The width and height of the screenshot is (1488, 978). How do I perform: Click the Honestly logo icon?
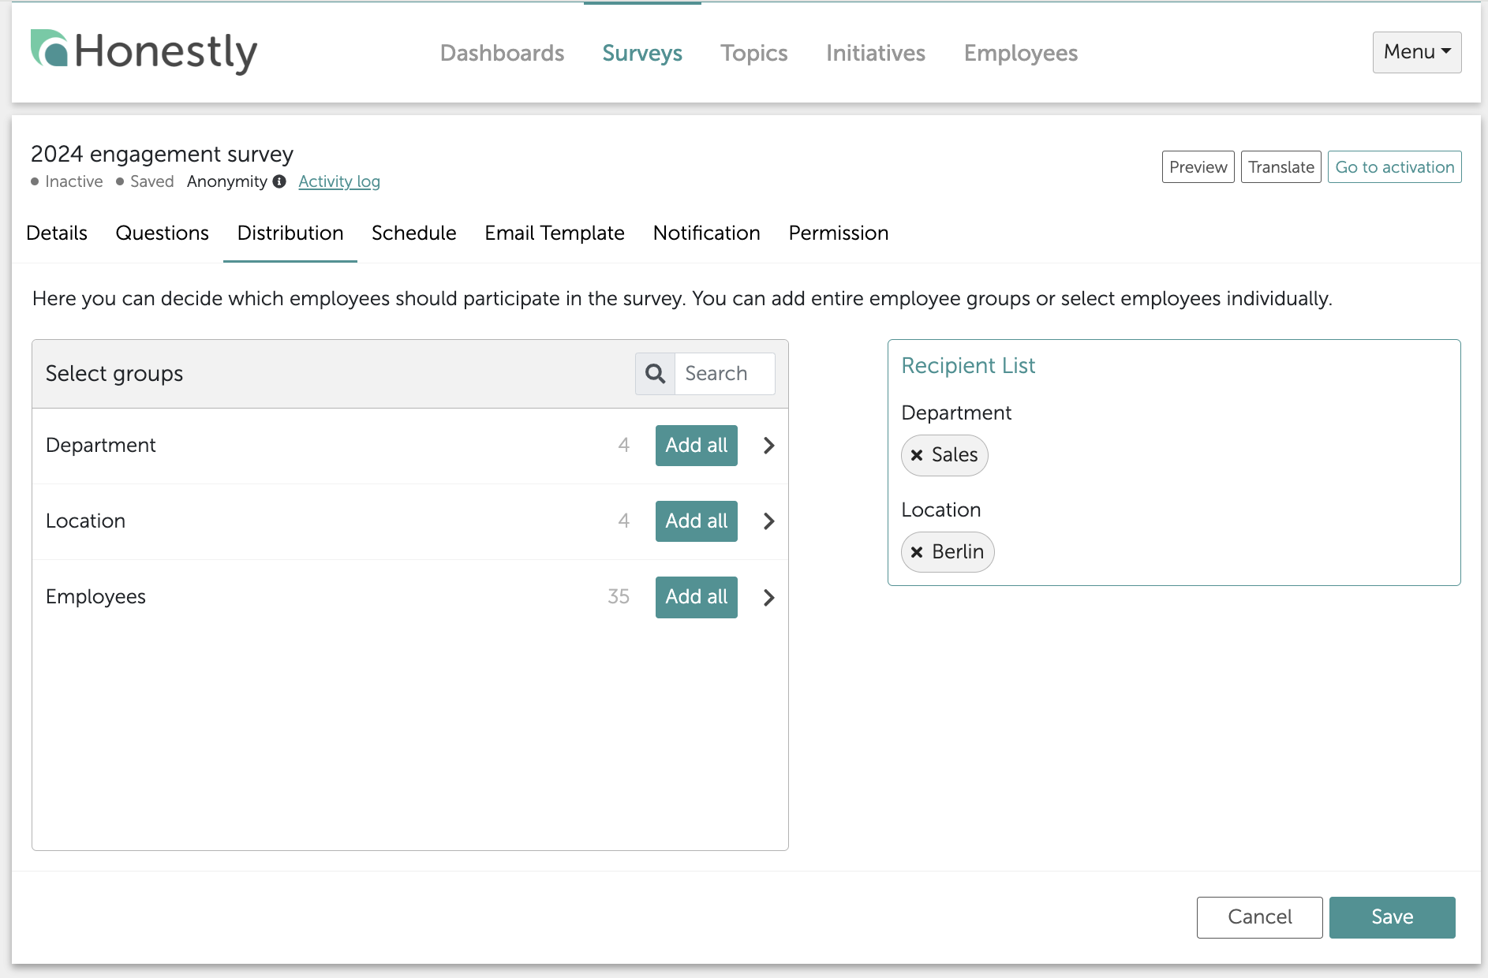point(49,49)
